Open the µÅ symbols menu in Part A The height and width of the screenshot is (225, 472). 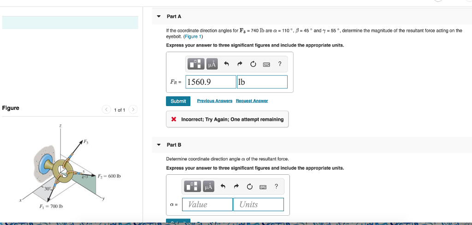(212, 64)
